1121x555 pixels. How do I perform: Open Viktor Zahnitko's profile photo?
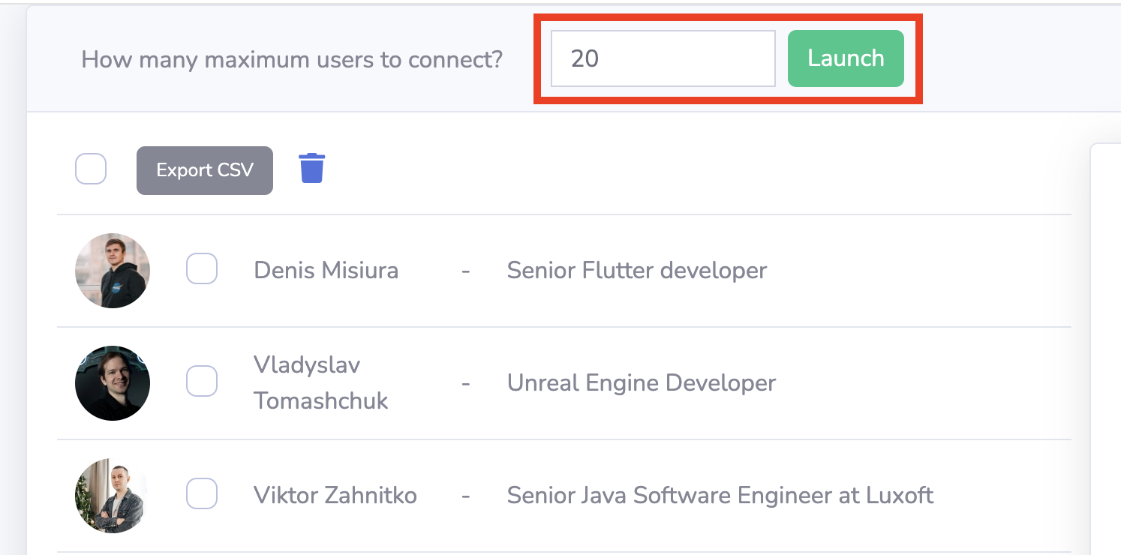tap(113, 496)
